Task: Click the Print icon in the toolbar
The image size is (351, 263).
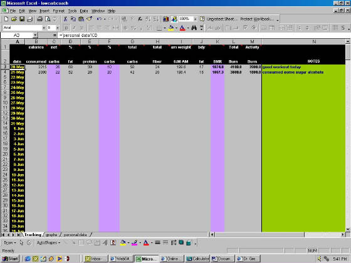Action: coord(40,19)
